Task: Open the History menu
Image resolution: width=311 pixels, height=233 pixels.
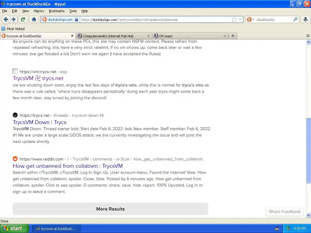Action: (39, 11)
